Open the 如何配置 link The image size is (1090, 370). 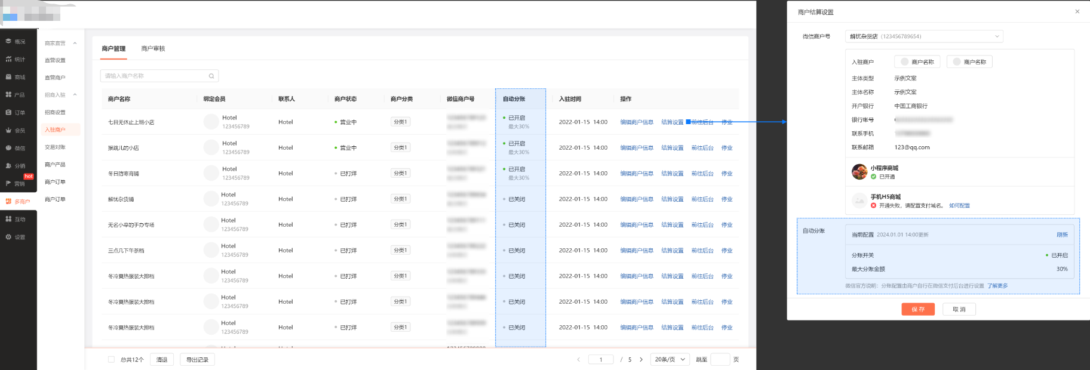pyautogui.click(x=959, y=205)
